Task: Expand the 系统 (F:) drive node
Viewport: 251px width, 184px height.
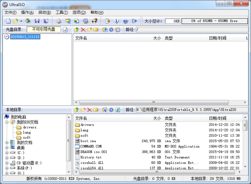Action: click(x=7, y=168)
